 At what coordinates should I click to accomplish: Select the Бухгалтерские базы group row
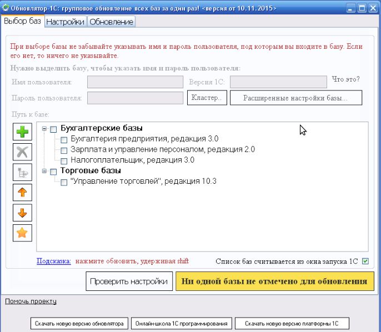[x=102, y=128]
